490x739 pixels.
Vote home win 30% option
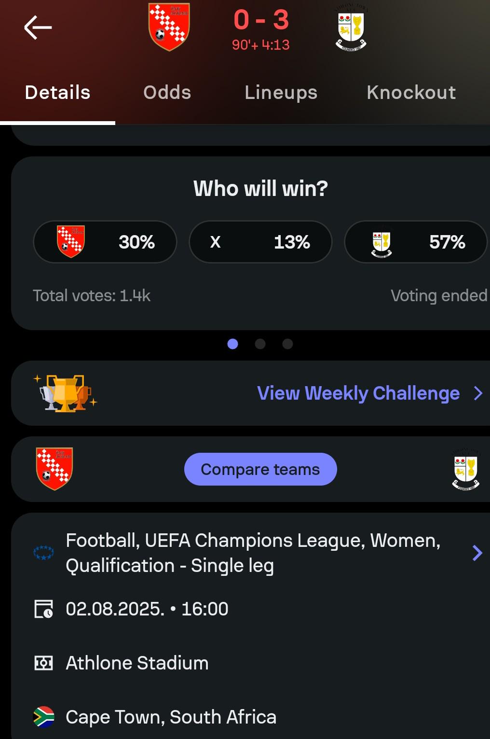click(x=105, y=242)
